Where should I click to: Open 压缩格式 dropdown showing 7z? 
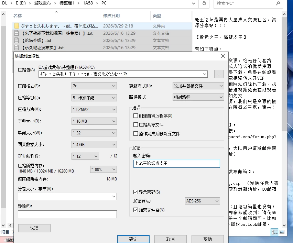tap(94, 86)
